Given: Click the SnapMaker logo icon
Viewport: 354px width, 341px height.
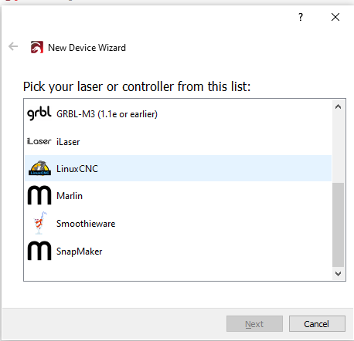Looking at the screenshot, I should tap(39, 251).
